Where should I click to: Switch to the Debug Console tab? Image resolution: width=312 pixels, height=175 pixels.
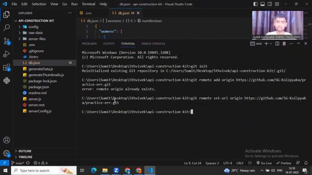pos(153,44)
